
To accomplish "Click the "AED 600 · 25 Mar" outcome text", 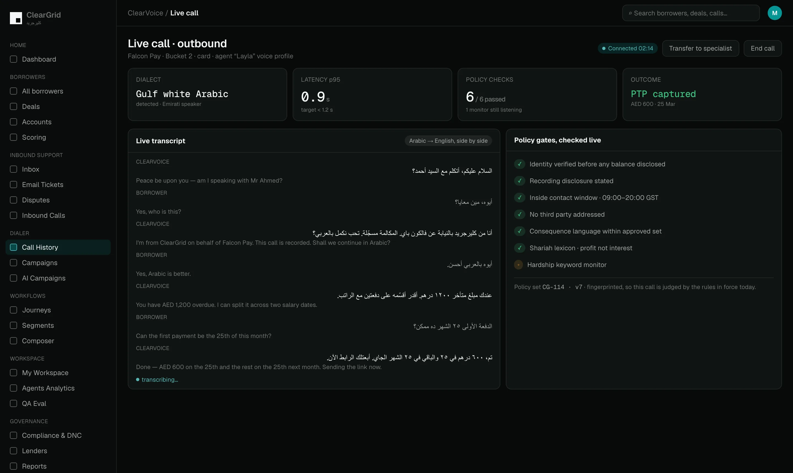I will click(653, 104).
